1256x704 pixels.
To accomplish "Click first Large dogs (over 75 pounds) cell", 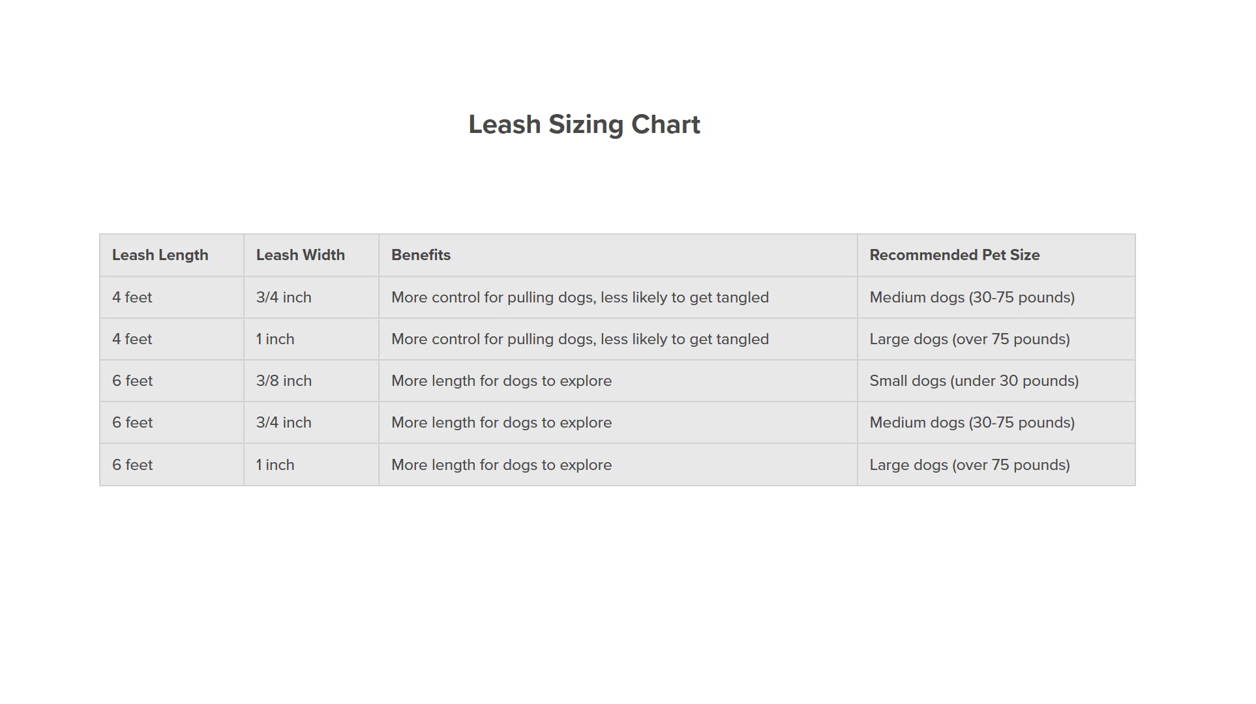I will pyautogui.click(x=969, y=339).
